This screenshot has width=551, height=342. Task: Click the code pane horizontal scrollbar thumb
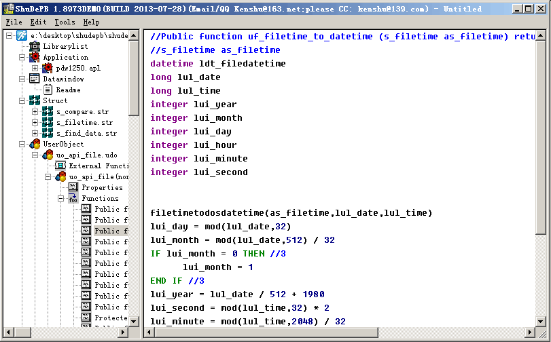(x=266, y=332)
